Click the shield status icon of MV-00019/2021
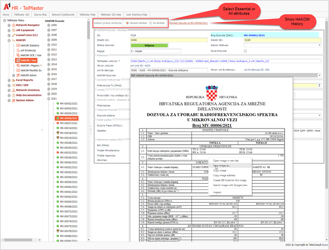 tap(58, 138)
